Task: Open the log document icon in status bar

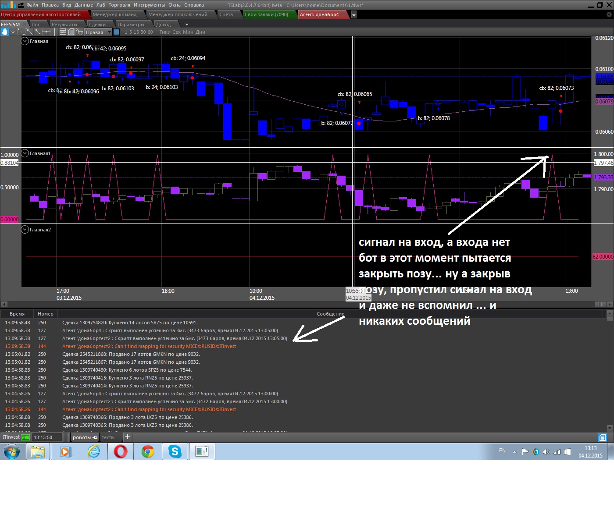Action: click(603, 437)
